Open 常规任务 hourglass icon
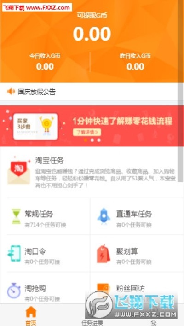This screenshot has height=326, width=184. (16, 216)
